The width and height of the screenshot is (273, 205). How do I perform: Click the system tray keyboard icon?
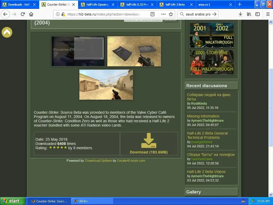pos(243,201)
